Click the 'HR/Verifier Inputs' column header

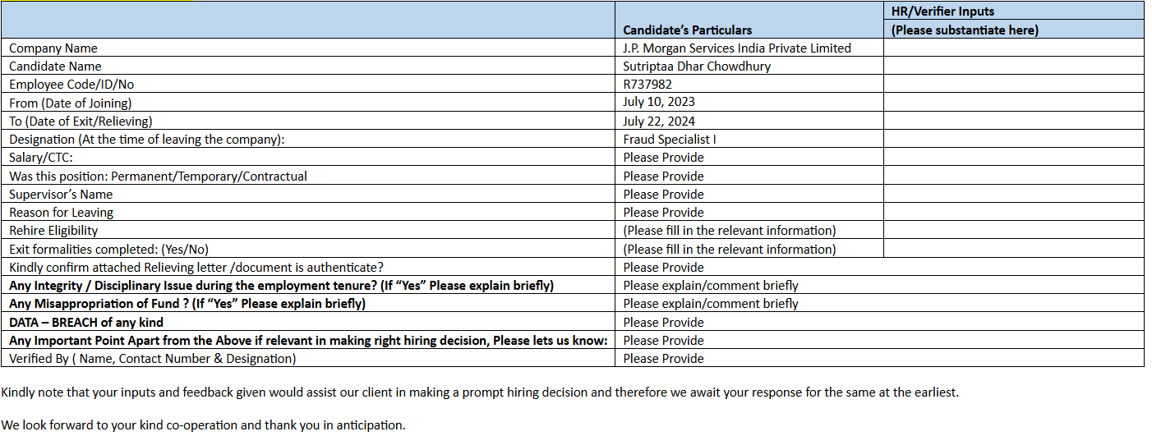coord(942,11)
